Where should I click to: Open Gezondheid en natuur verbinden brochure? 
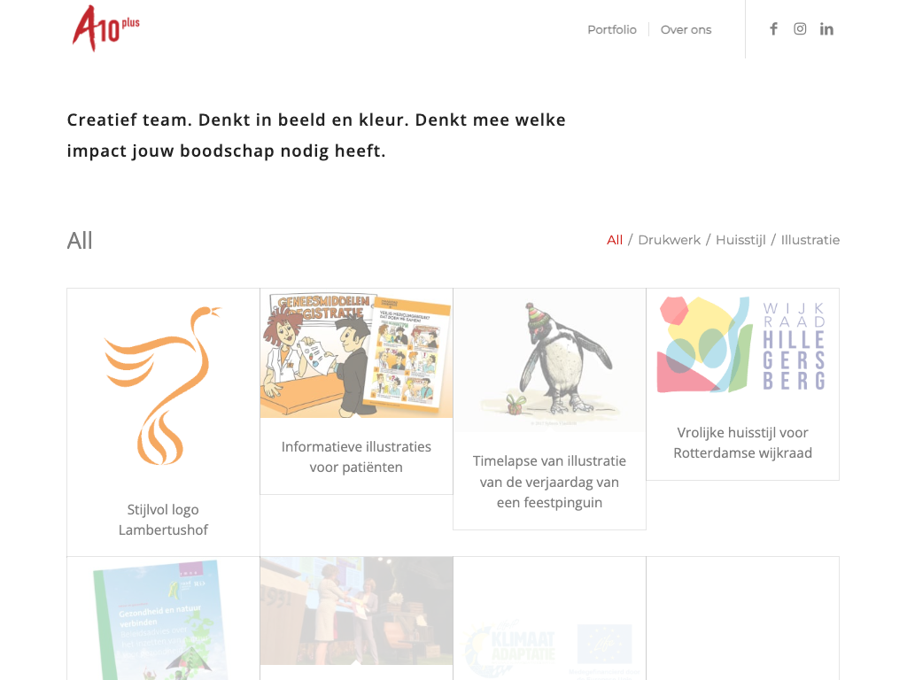tap(163, 619)
